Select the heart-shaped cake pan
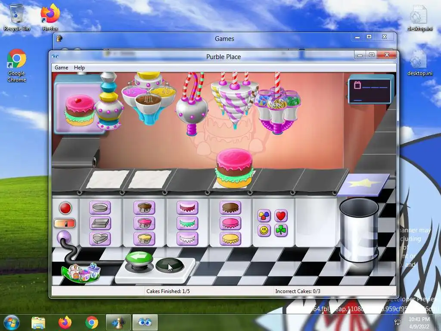Image resolution: width=441 pixels, height=331 pixels. (x=100, y=239)
